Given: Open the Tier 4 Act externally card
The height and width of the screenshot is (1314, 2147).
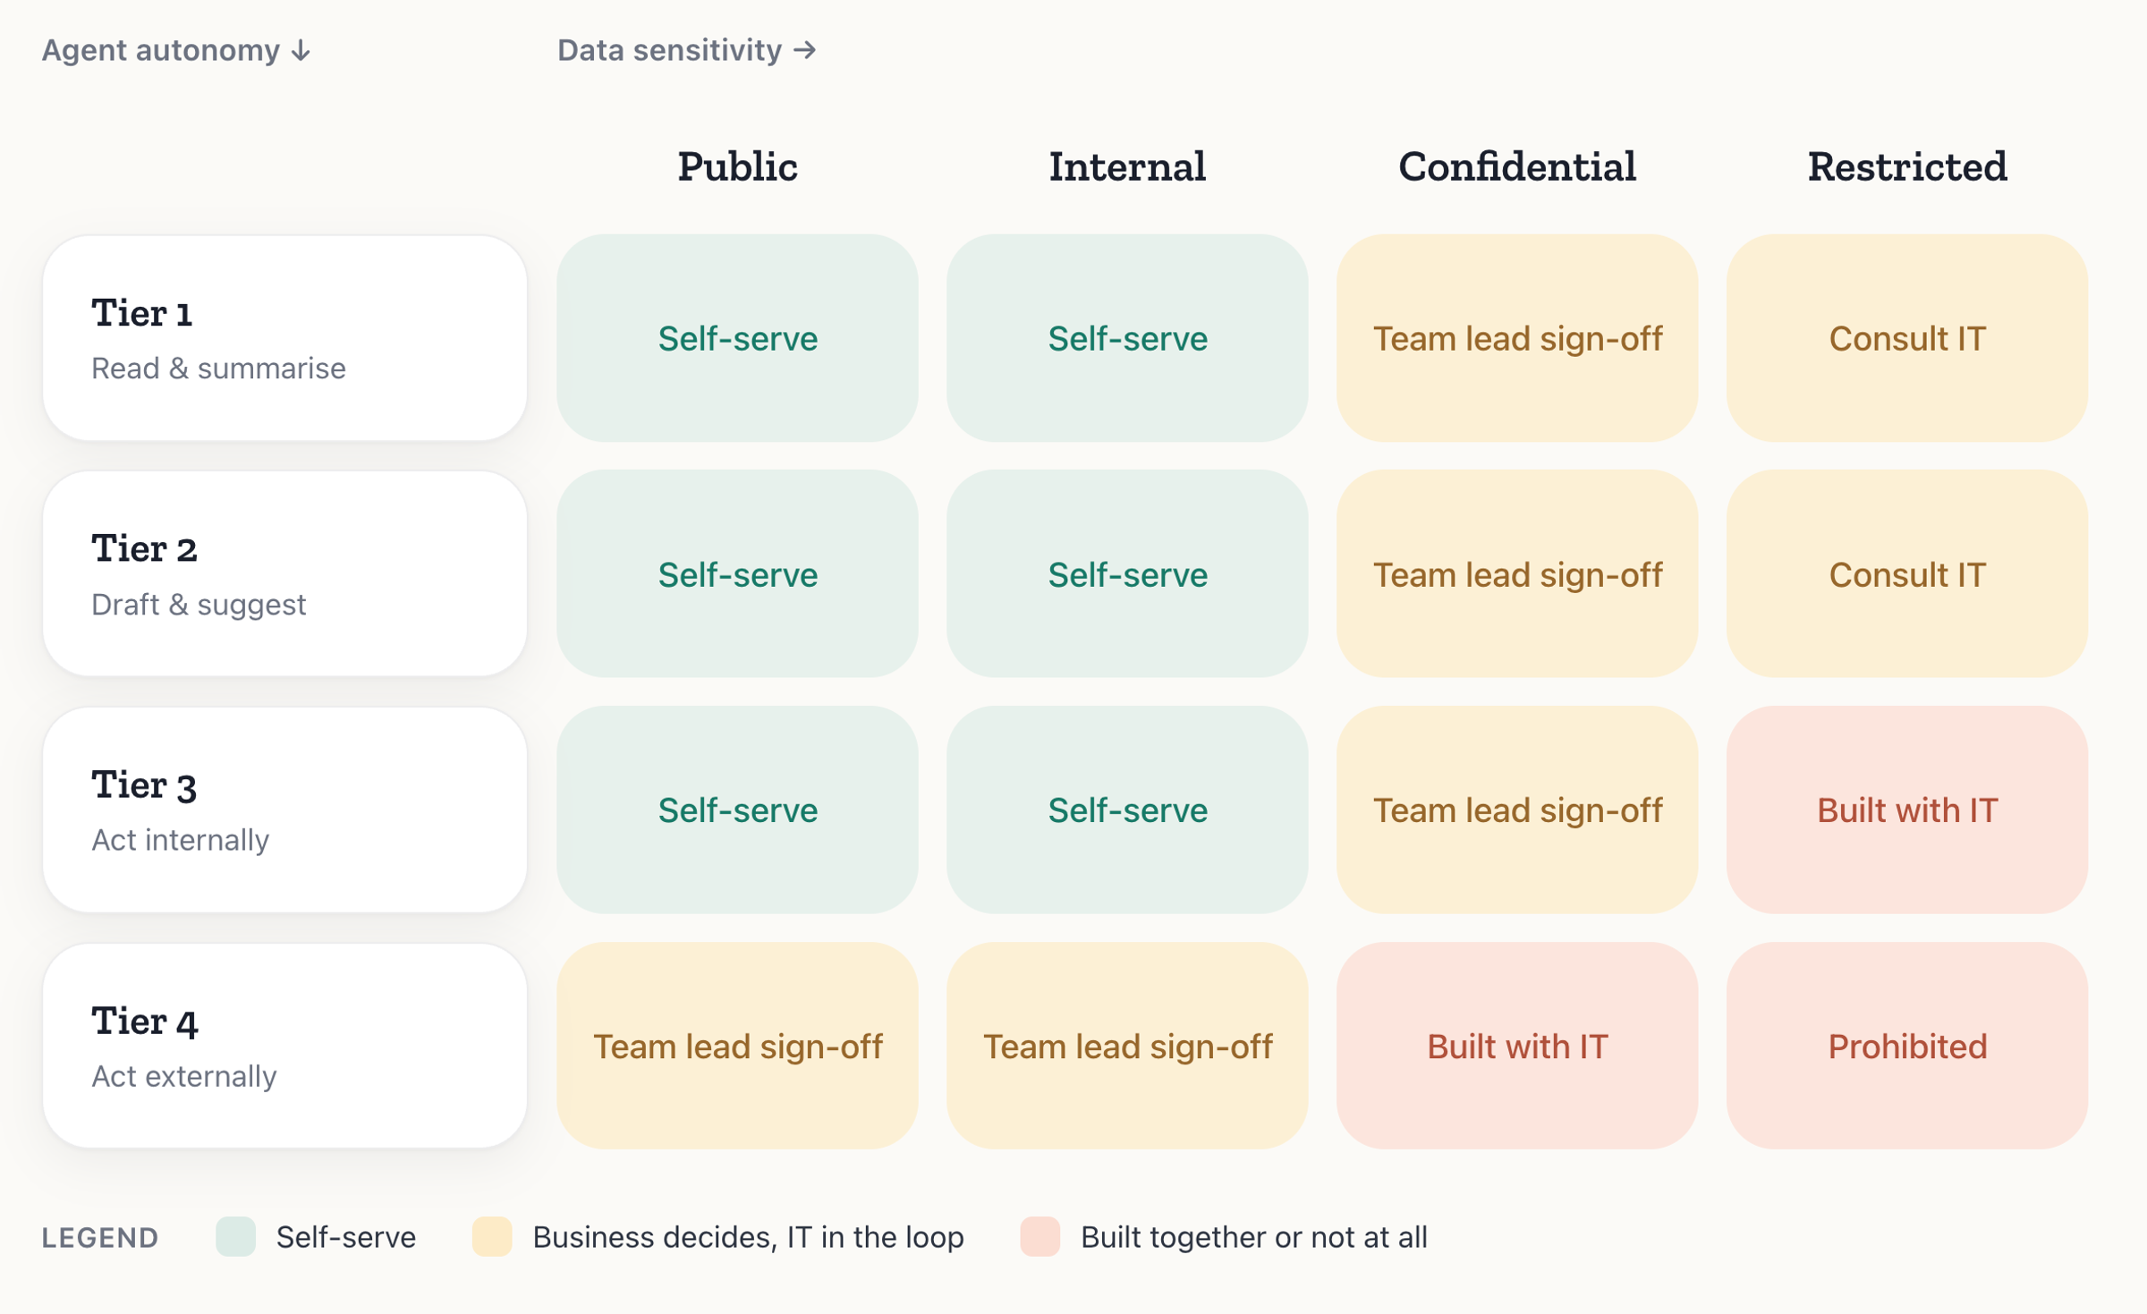Looking at the screenshot, I should 285,1046.
